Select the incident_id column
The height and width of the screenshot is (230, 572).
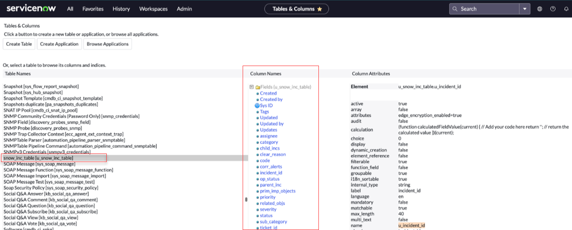tap(271, 173)
